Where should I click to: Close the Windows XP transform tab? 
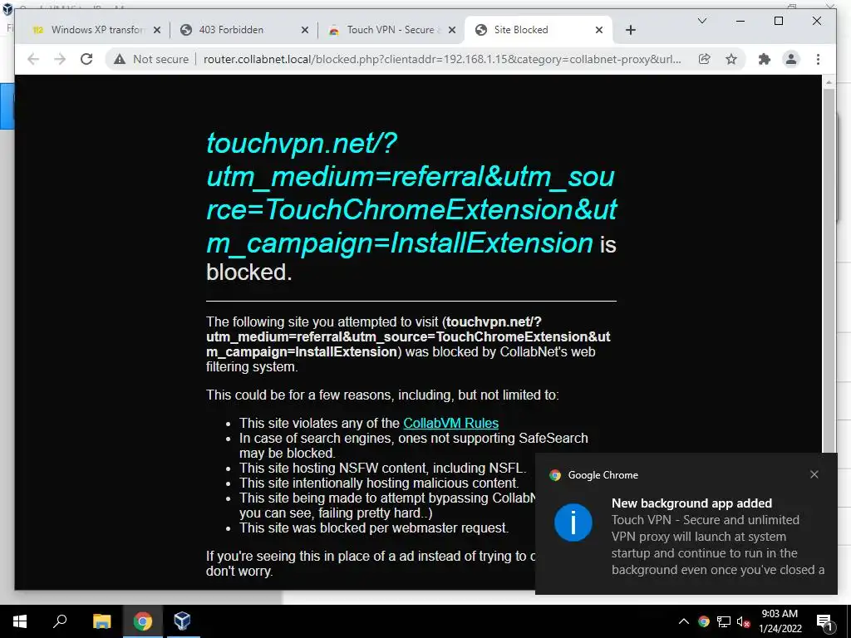click(x=157, y=30)
